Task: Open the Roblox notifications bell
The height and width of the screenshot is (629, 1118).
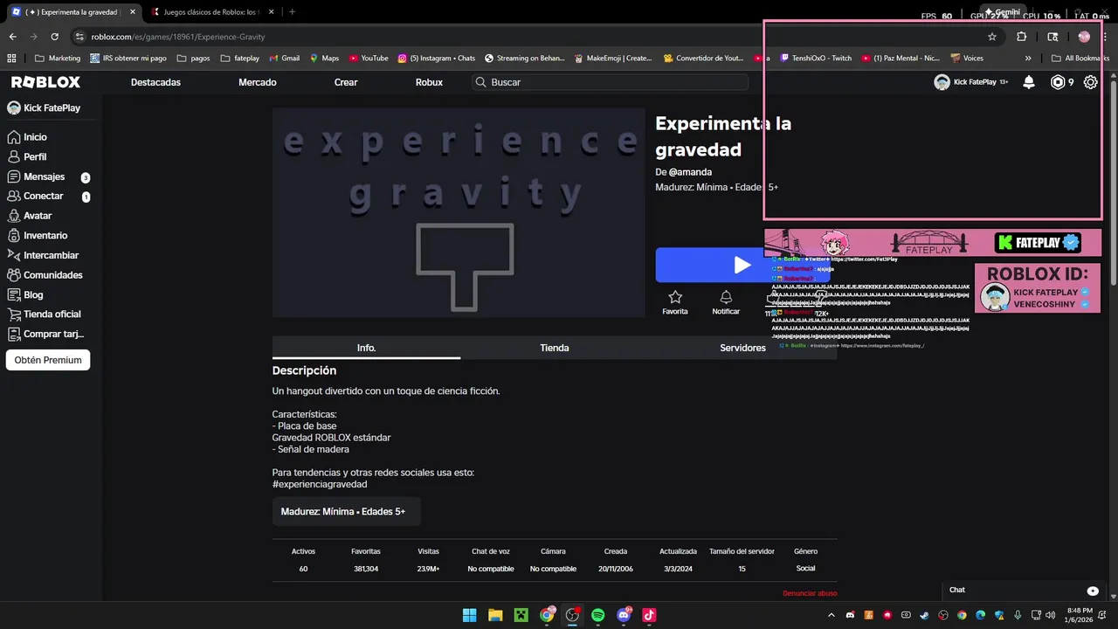Action: pos(1029,82)
